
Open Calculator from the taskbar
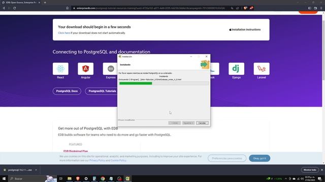click(x=94, y=178)
